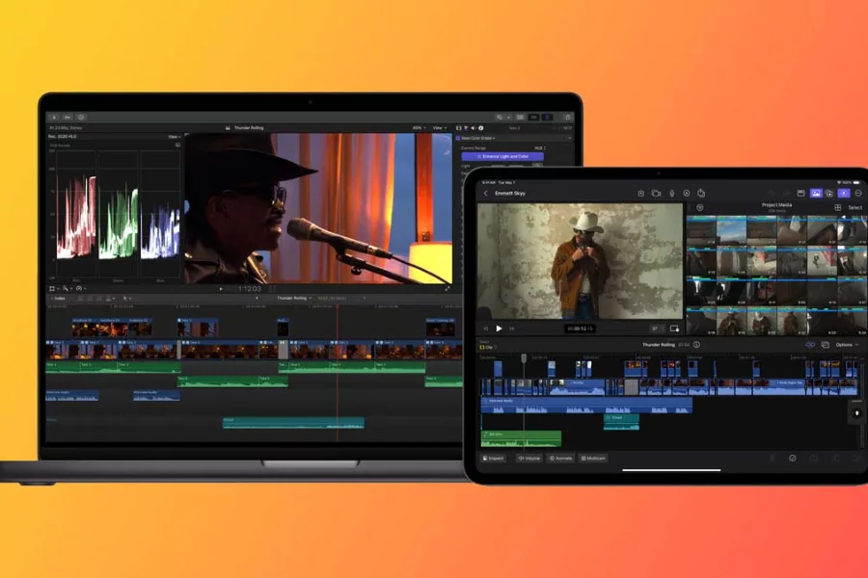
Task: Click Enhance Light and Color button on Mac
Action: point(502,156)
